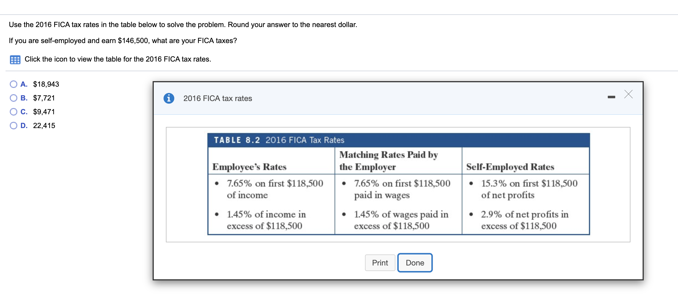Click the Done button to dismiss the table
This screenshot has width=678, height=308.
coord(414,262)
